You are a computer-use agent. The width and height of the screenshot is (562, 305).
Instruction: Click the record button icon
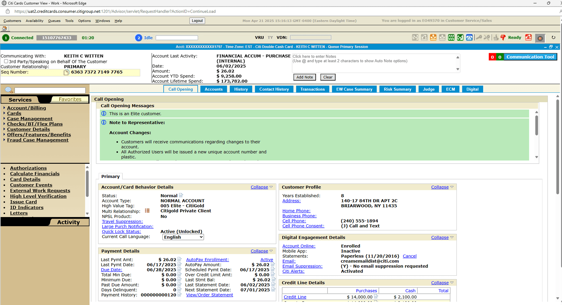(540, 38)
